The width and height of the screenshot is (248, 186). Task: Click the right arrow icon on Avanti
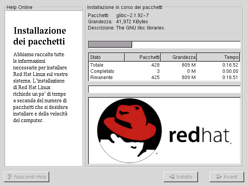point(218,177)
